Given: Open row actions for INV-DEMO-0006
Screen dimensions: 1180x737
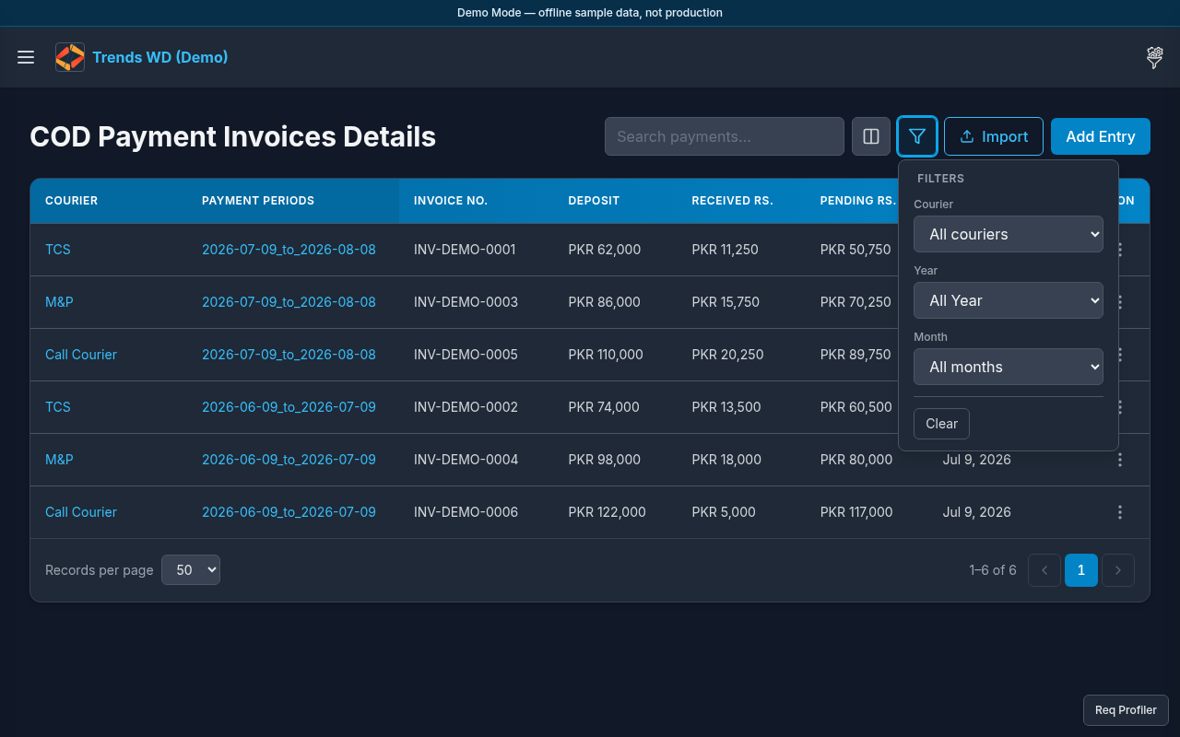Looking at the screenshot, I should pos(1120,512).
